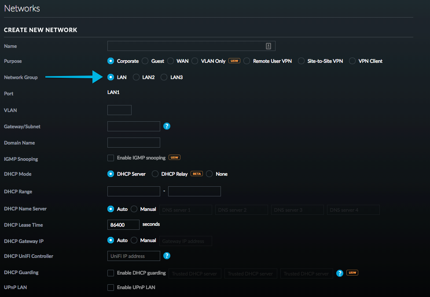
Task: Enable UPnP LAN checkbox
Action: click(111, 287)
